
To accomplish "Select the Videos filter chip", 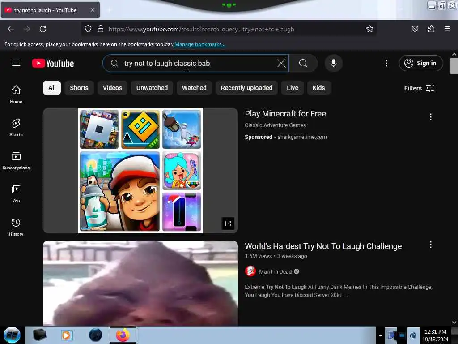I will pyautogui.click(x=112, y=88).
